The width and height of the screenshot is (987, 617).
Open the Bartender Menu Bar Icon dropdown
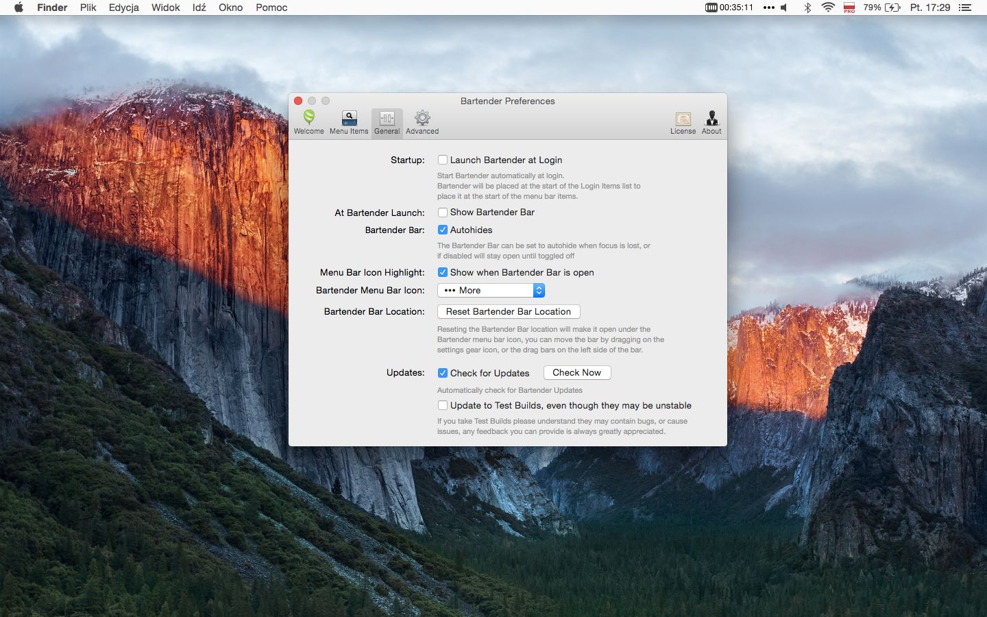pos(491,291)
